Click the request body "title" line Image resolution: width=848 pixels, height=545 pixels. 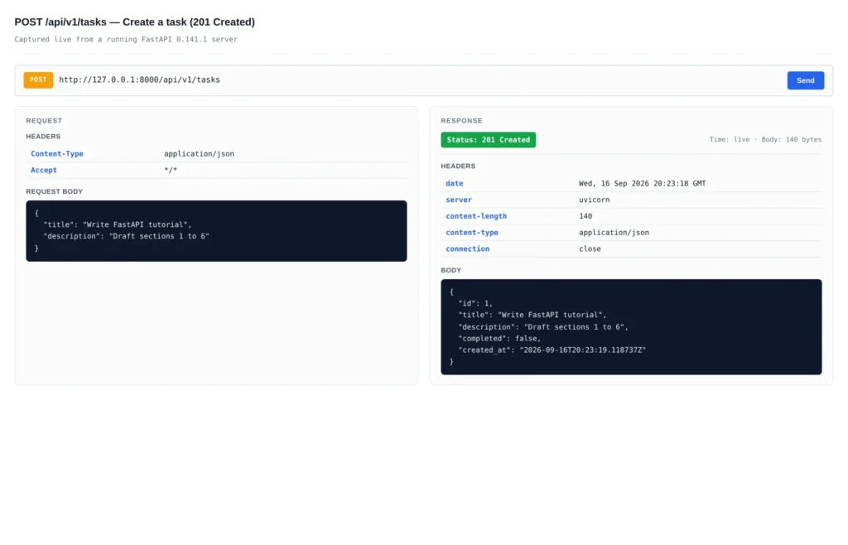pos(118,225)
